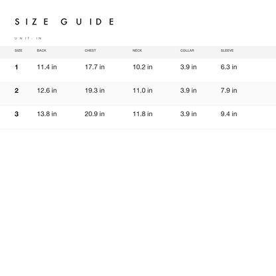This screenshot has width=276, height=276.
Task: Click chest value 19.3 in
Action: pyautogui.click(x=95, y=90)
